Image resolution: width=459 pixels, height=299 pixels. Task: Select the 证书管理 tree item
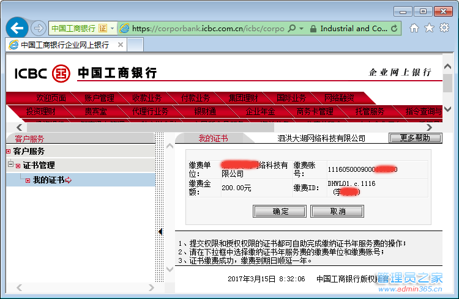tap(39, 165)
